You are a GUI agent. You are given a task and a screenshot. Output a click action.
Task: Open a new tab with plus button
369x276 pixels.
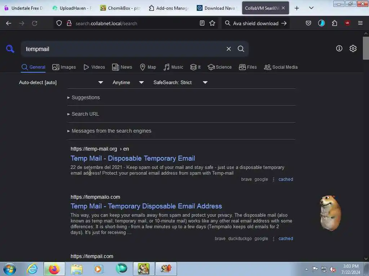click(297, 8)
